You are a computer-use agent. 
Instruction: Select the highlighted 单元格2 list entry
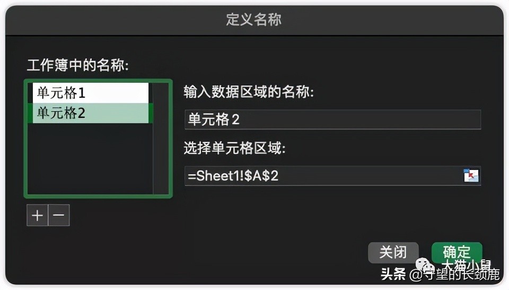[91, 113]
